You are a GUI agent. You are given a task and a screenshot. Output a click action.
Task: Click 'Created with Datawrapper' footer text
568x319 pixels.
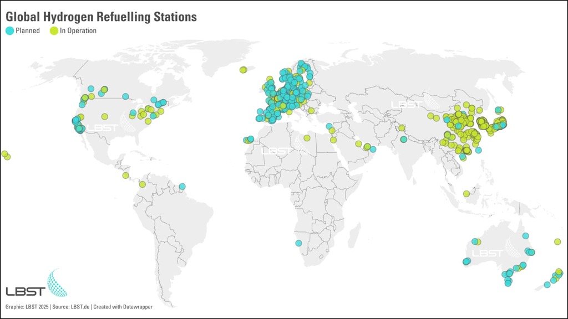coord(123,307)
